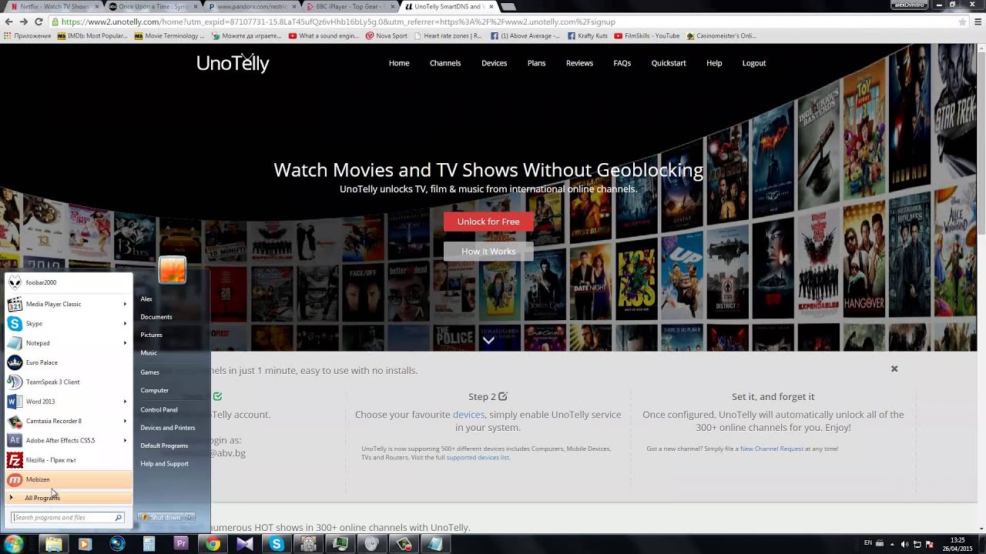This screenshot has height=554, width=986.
Task: Click the search magnifier in the Start menu
Action: pos(118,518)
